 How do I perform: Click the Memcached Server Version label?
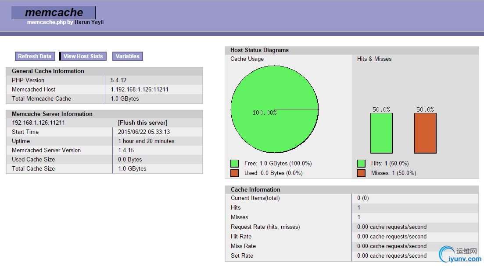[47, 150]
